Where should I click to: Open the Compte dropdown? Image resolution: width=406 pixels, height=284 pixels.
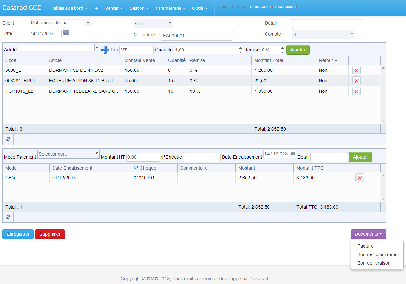(323, 34)
